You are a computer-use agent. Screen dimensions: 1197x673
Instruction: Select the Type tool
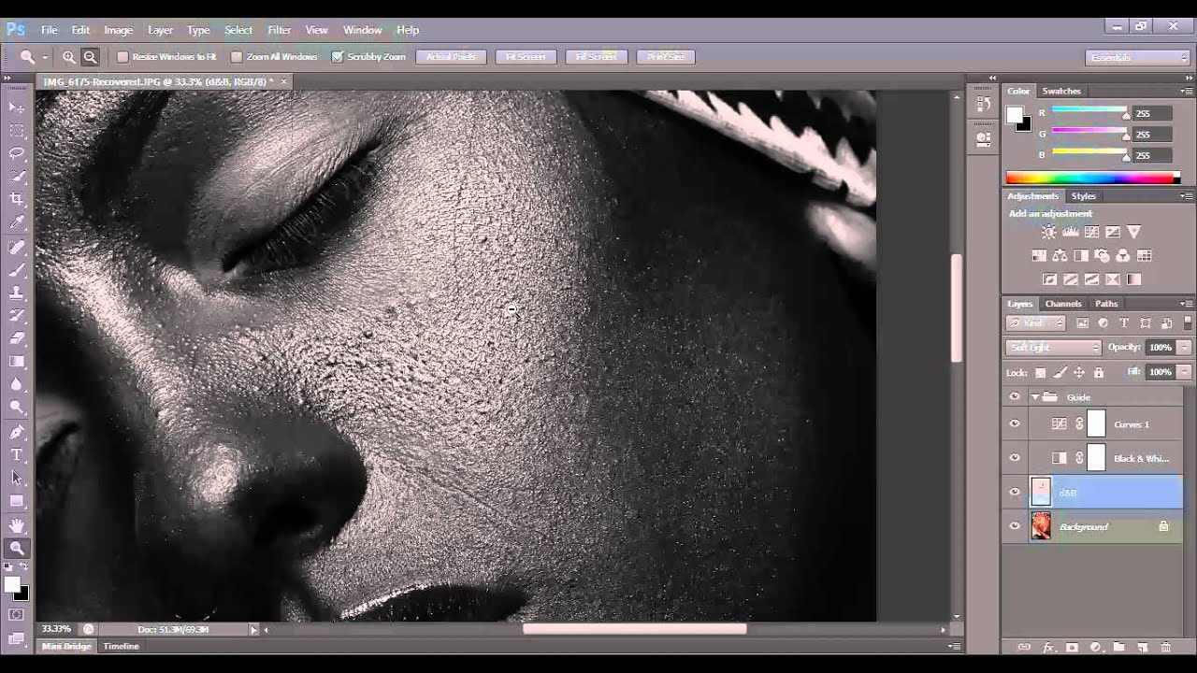(x=17, y=454)
